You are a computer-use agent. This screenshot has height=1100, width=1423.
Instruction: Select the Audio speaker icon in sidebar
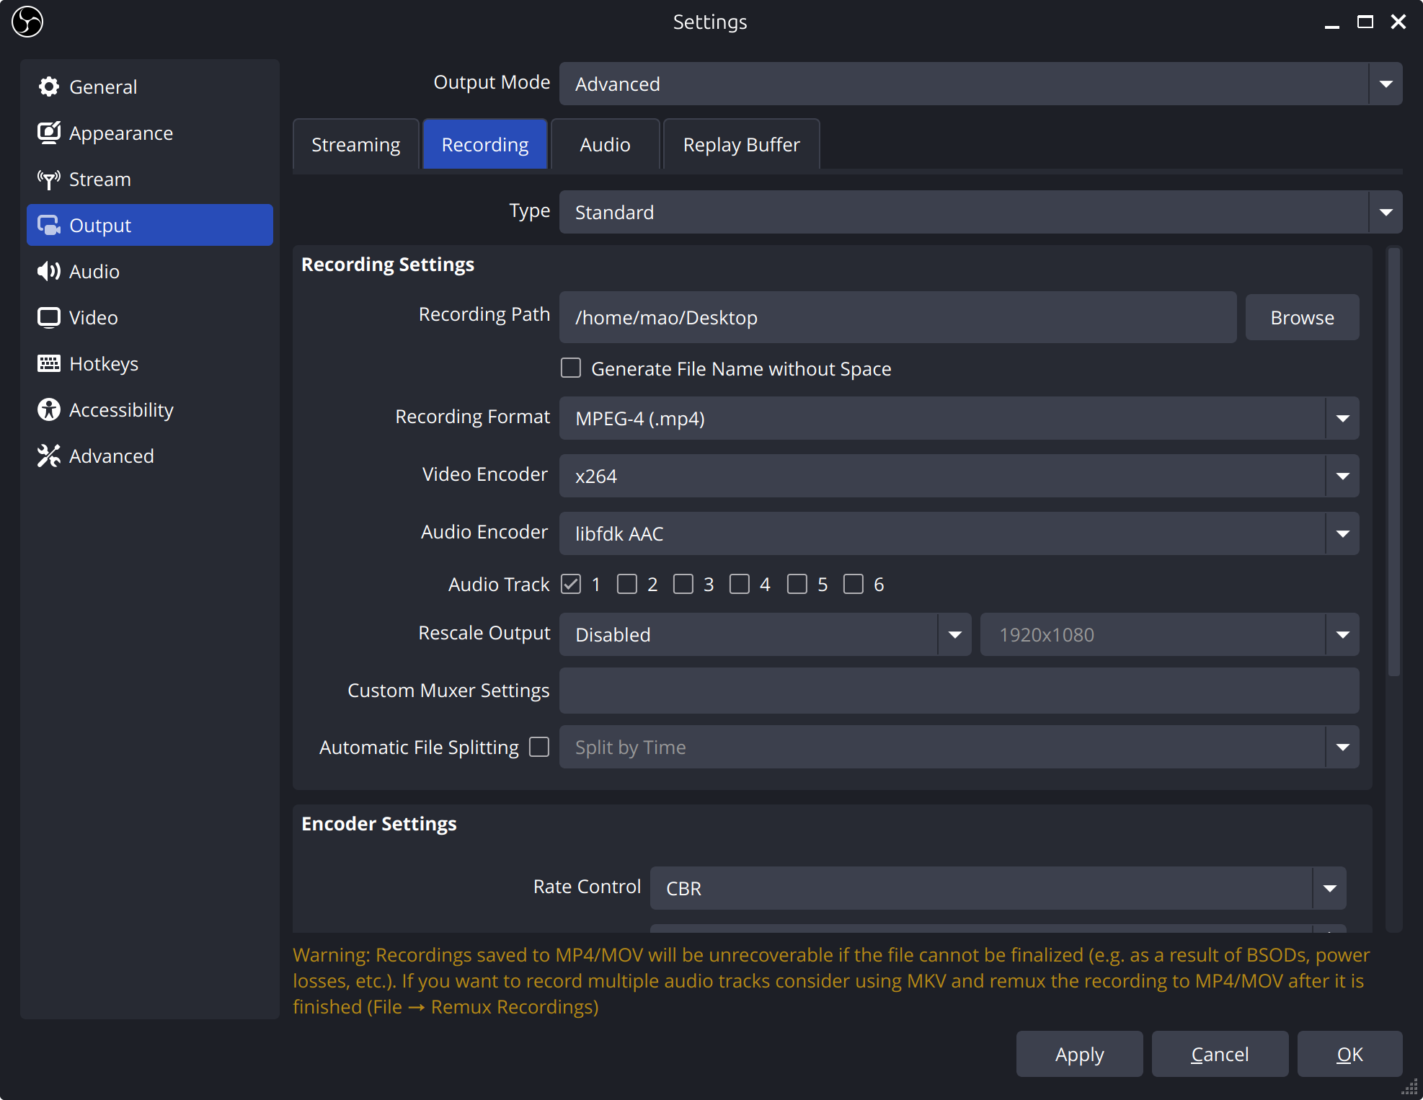[48, 272]
